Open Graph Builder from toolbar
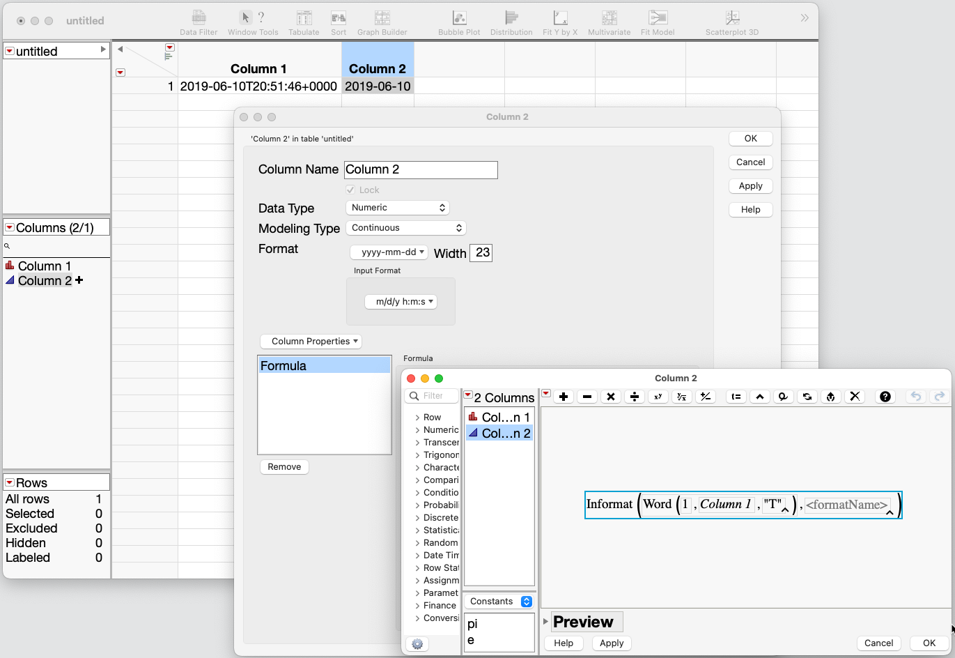The image size is (955, 658). [x=382, y=23]
